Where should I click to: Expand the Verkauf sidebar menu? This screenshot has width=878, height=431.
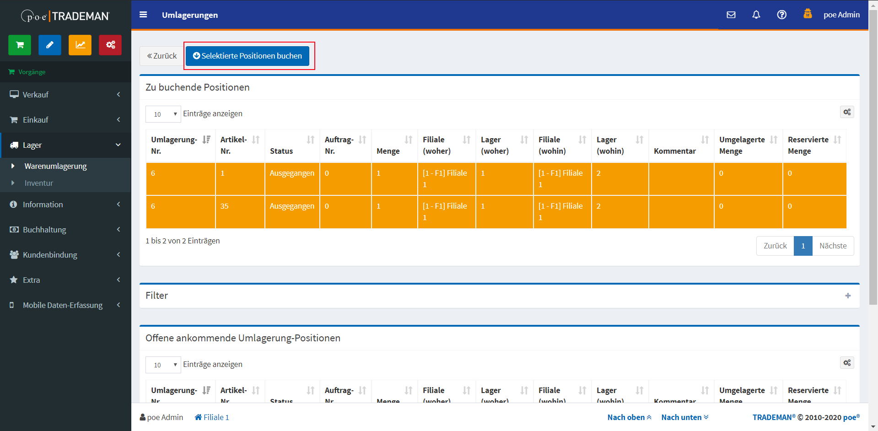(65, 95)
